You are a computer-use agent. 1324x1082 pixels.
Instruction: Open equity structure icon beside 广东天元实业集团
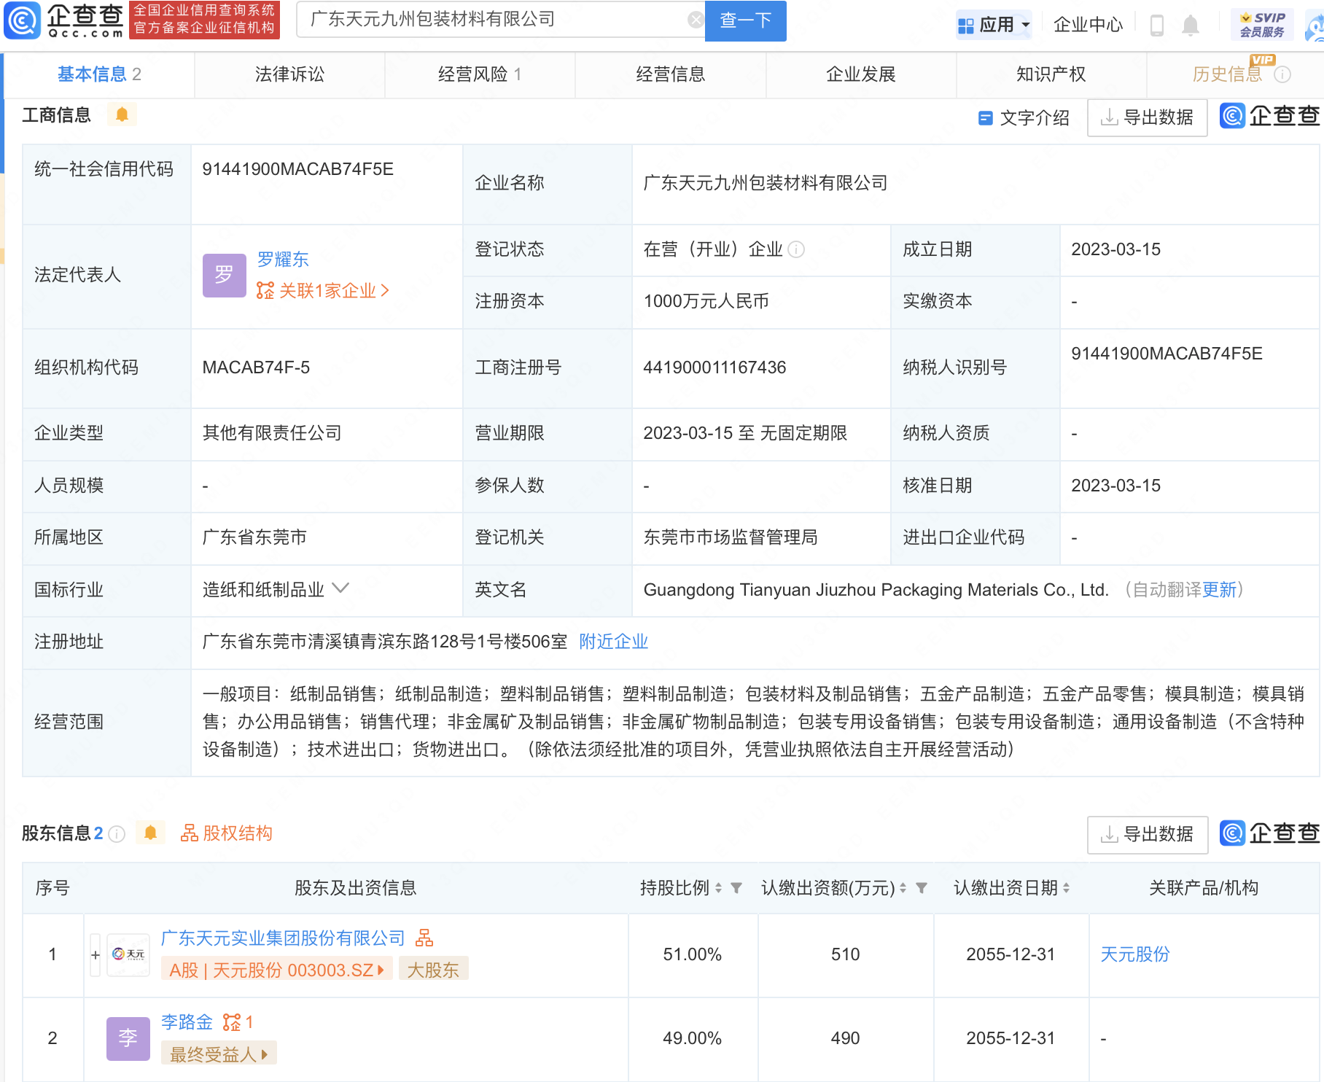coord(424,938)
